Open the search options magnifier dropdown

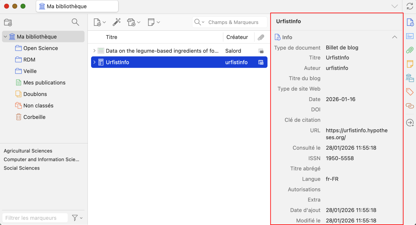(203, 22)
